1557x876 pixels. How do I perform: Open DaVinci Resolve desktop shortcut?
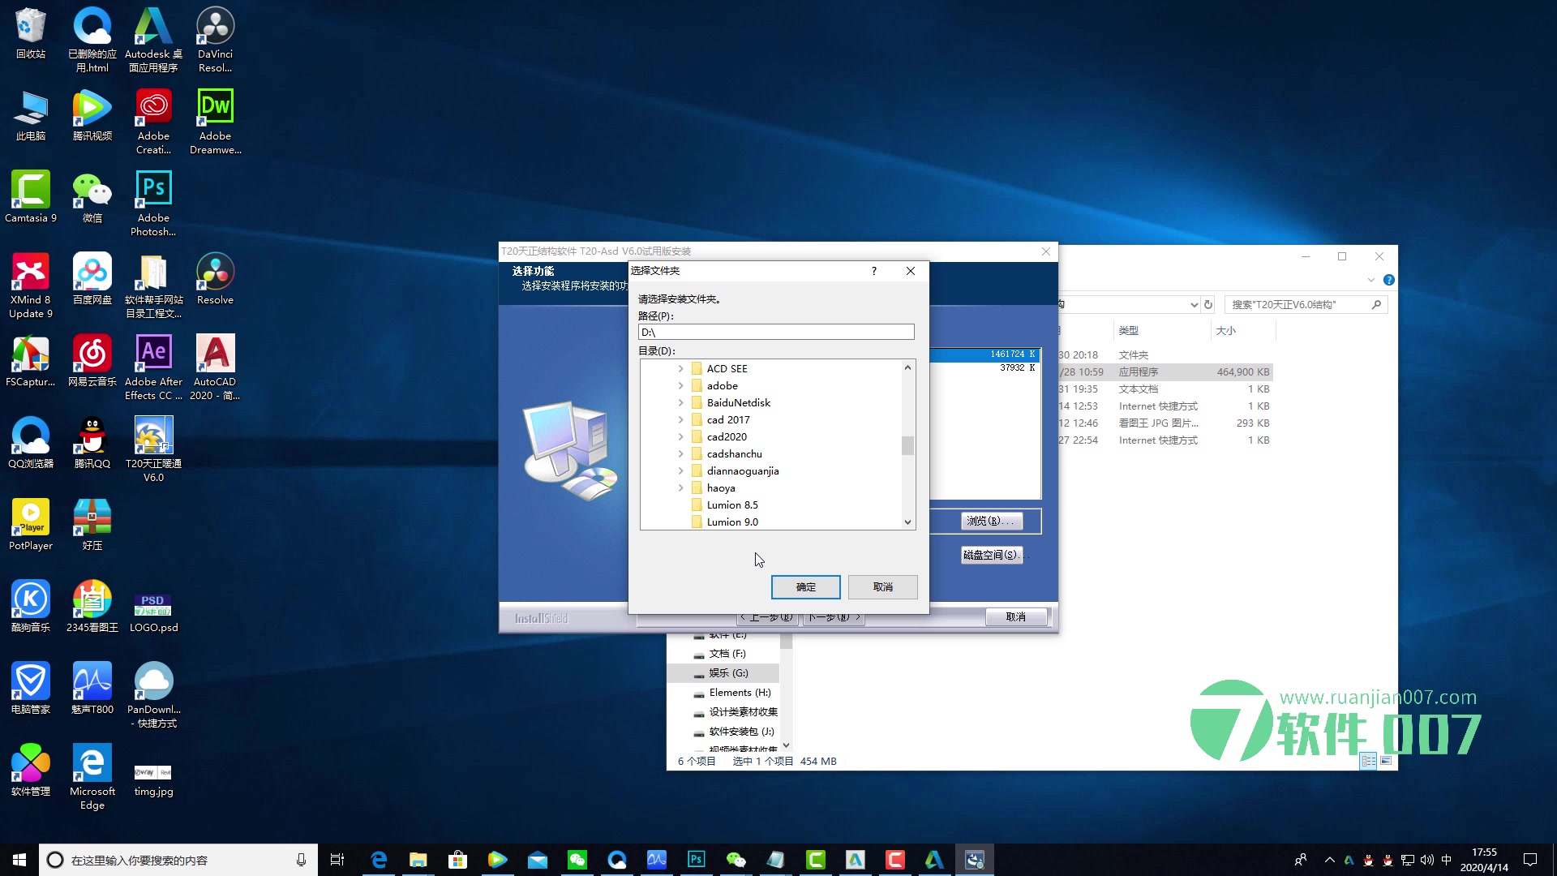[215, 39]
